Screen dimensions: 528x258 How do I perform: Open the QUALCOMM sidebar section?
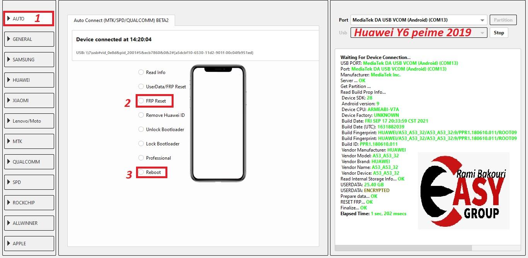pyautogui.click(x=29, y=162)
